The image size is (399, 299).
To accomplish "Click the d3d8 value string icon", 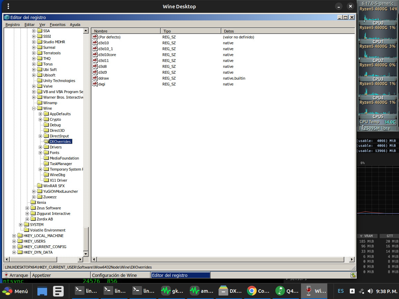I will tap(95, 66).
